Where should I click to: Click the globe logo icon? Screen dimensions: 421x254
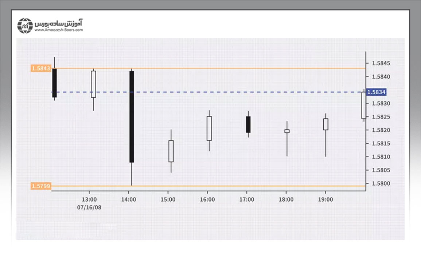(25, 25)
